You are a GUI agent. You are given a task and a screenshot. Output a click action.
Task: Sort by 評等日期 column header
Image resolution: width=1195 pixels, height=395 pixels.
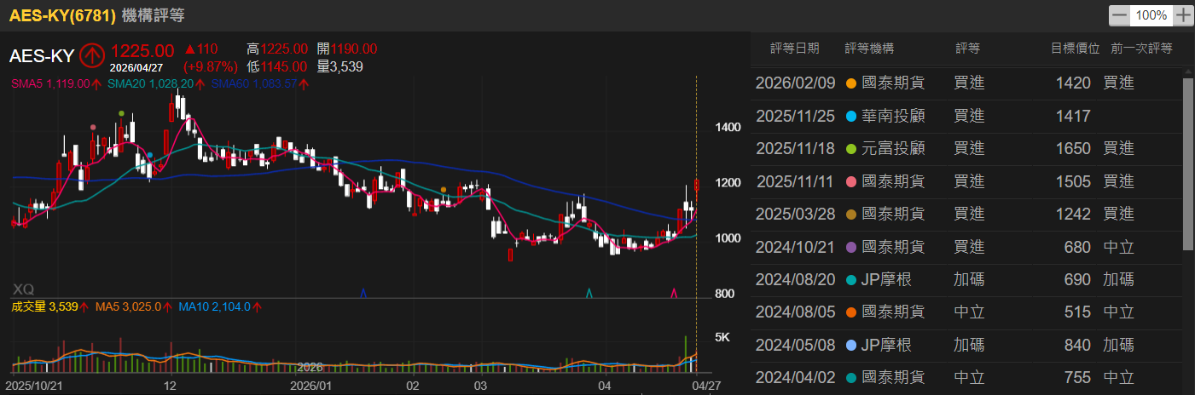click(x=794, y=49)
